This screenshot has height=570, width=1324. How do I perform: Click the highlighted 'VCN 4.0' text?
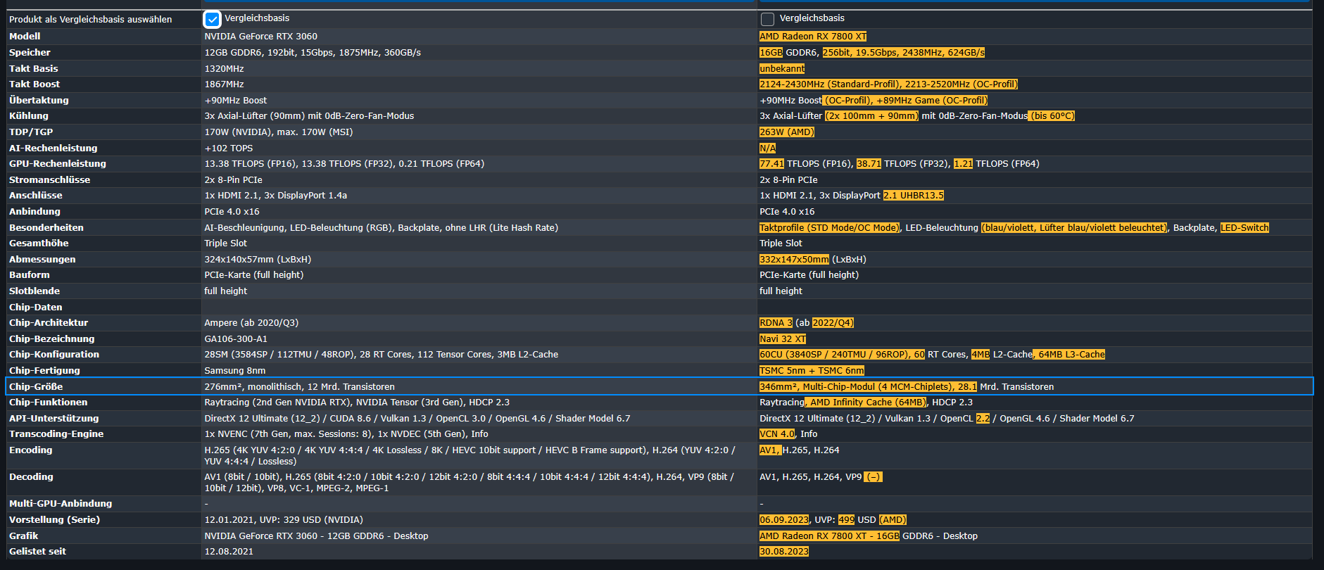coord(777,434)
